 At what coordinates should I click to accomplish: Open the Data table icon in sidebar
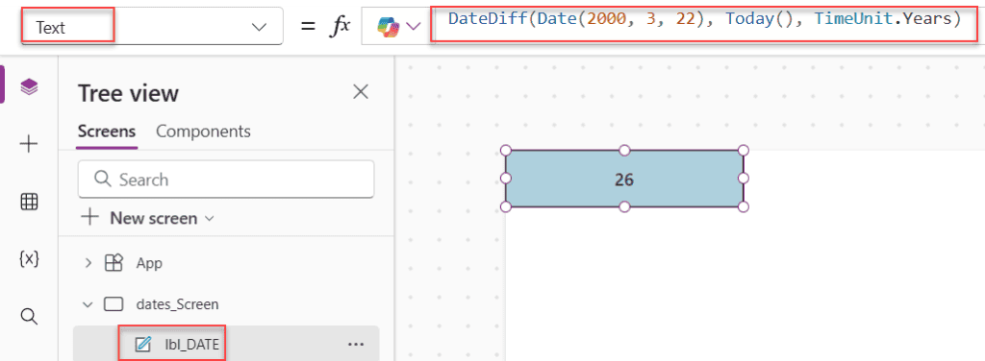tap(29, 202)
